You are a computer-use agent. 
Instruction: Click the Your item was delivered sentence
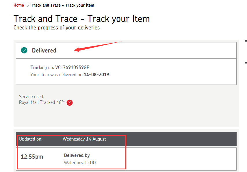click(70, 74)
